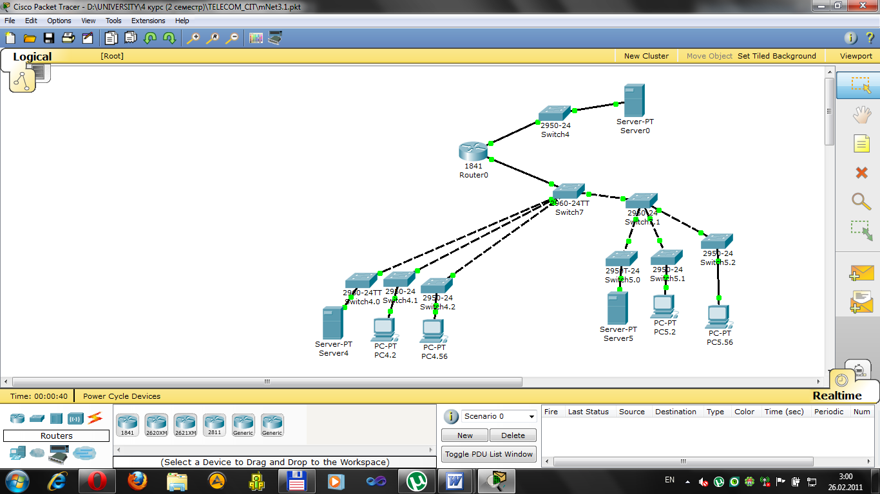Select the Resize Shape tool
Image resolution: width=880 pixels, height=494 pixels.
(x=861, y=230)
